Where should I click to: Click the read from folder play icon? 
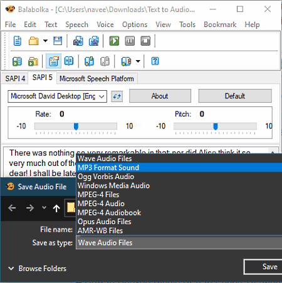click(x=33, y=61)
